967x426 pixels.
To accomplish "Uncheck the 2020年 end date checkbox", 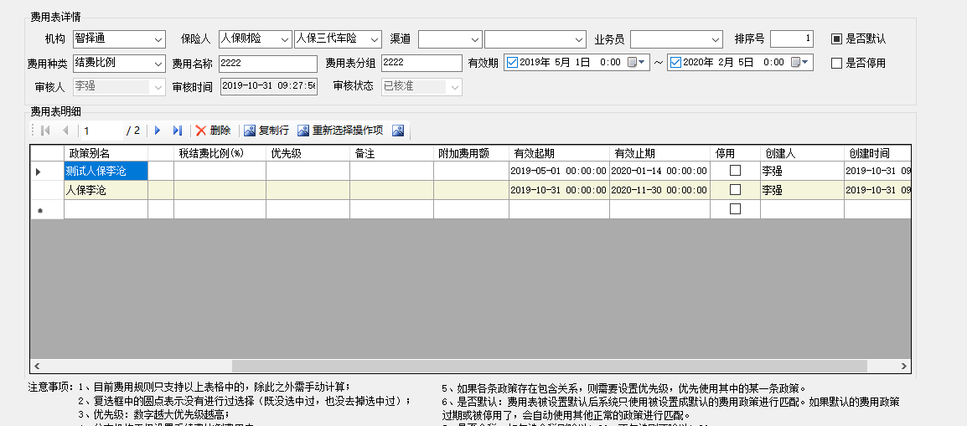I will (x=676, y=63).
